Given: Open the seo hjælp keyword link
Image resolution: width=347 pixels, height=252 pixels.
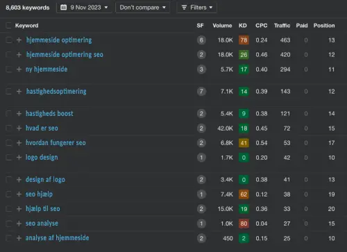Looking at the screenshot, I should coord(39,194).
